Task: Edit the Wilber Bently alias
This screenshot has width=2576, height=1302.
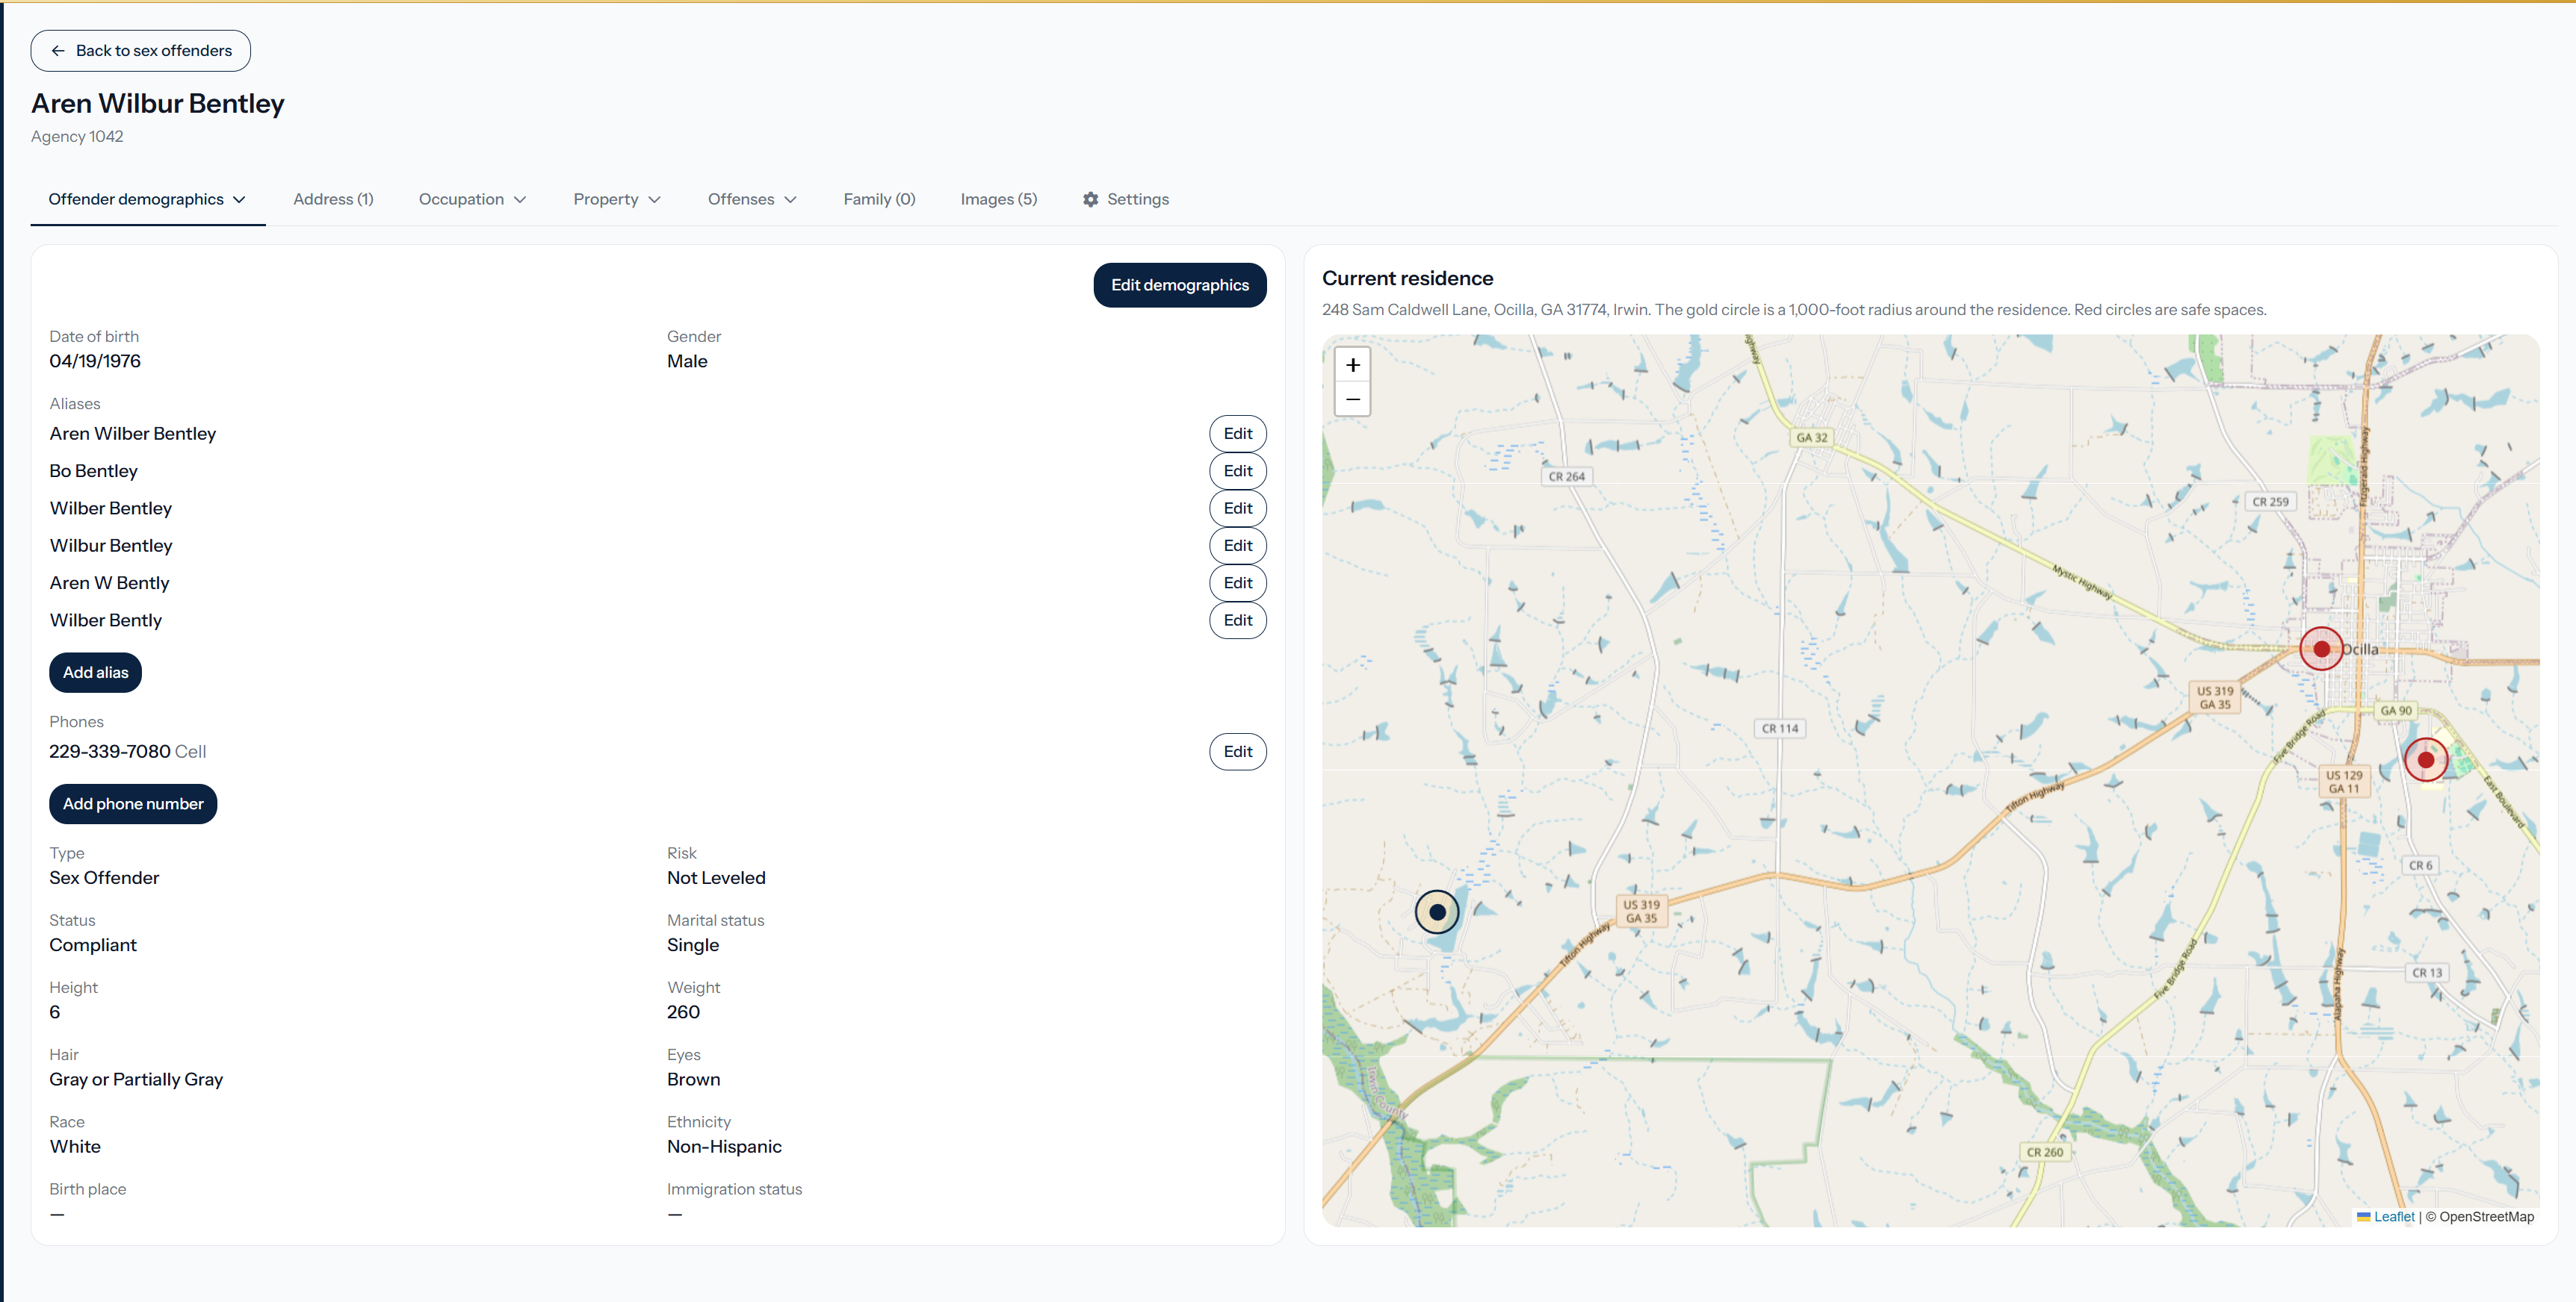Action: pos(1237,620)
